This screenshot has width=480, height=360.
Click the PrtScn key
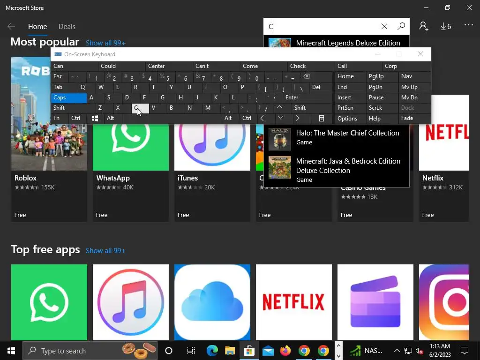[x=350, y=108]
